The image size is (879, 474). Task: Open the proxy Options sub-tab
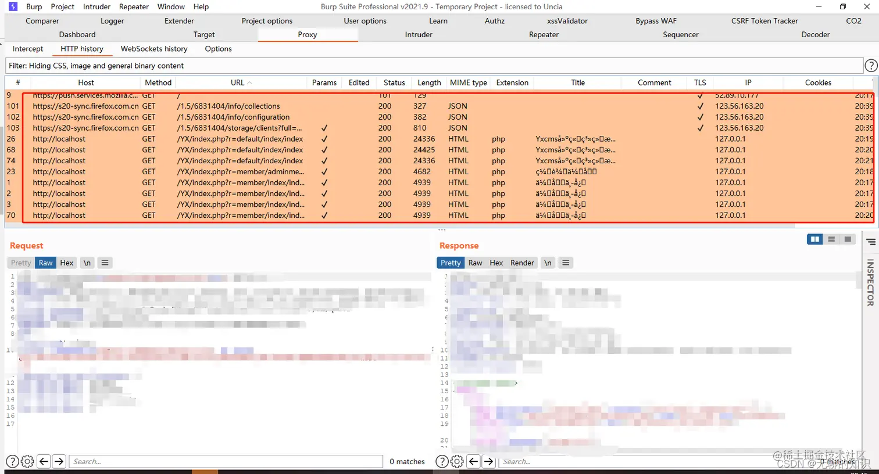[x=218, y=49]
